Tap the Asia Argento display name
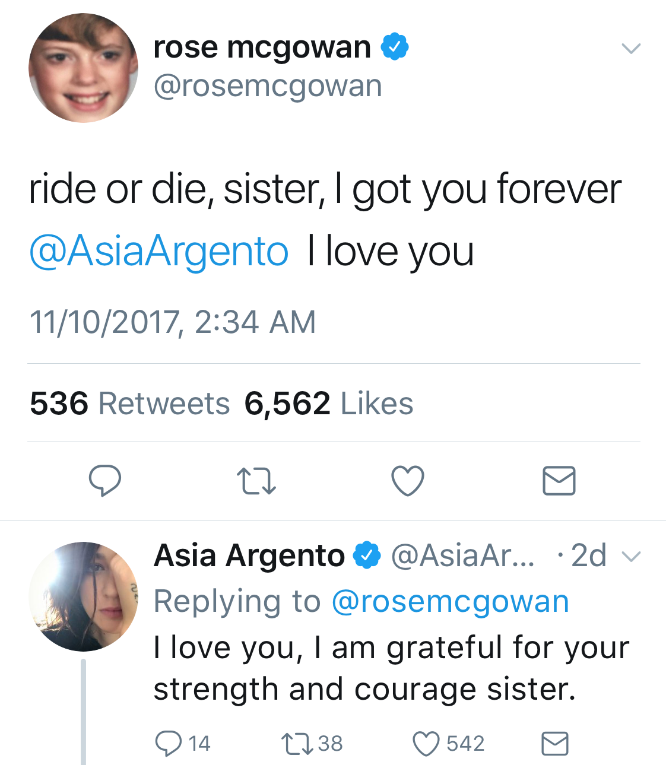This screenshot has width=666, height=765. pos(249,556)
